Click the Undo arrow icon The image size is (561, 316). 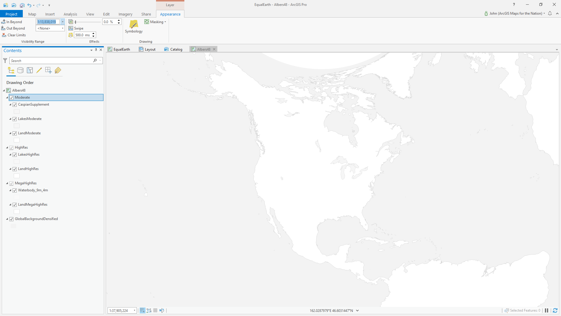click(x=29, y=5)
